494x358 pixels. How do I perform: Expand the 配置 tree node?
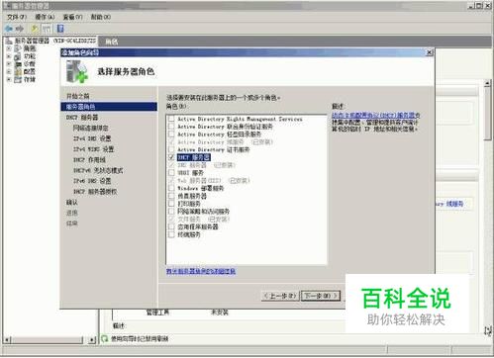click(9, 71)
